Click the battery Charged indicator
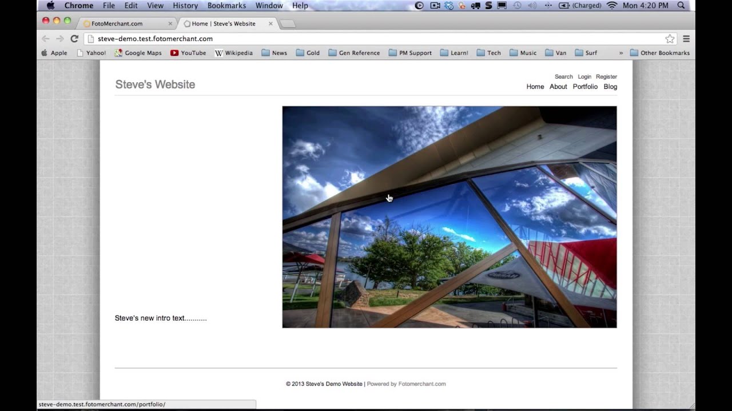This screenshot has height=411, width=732. pos(580,5)
